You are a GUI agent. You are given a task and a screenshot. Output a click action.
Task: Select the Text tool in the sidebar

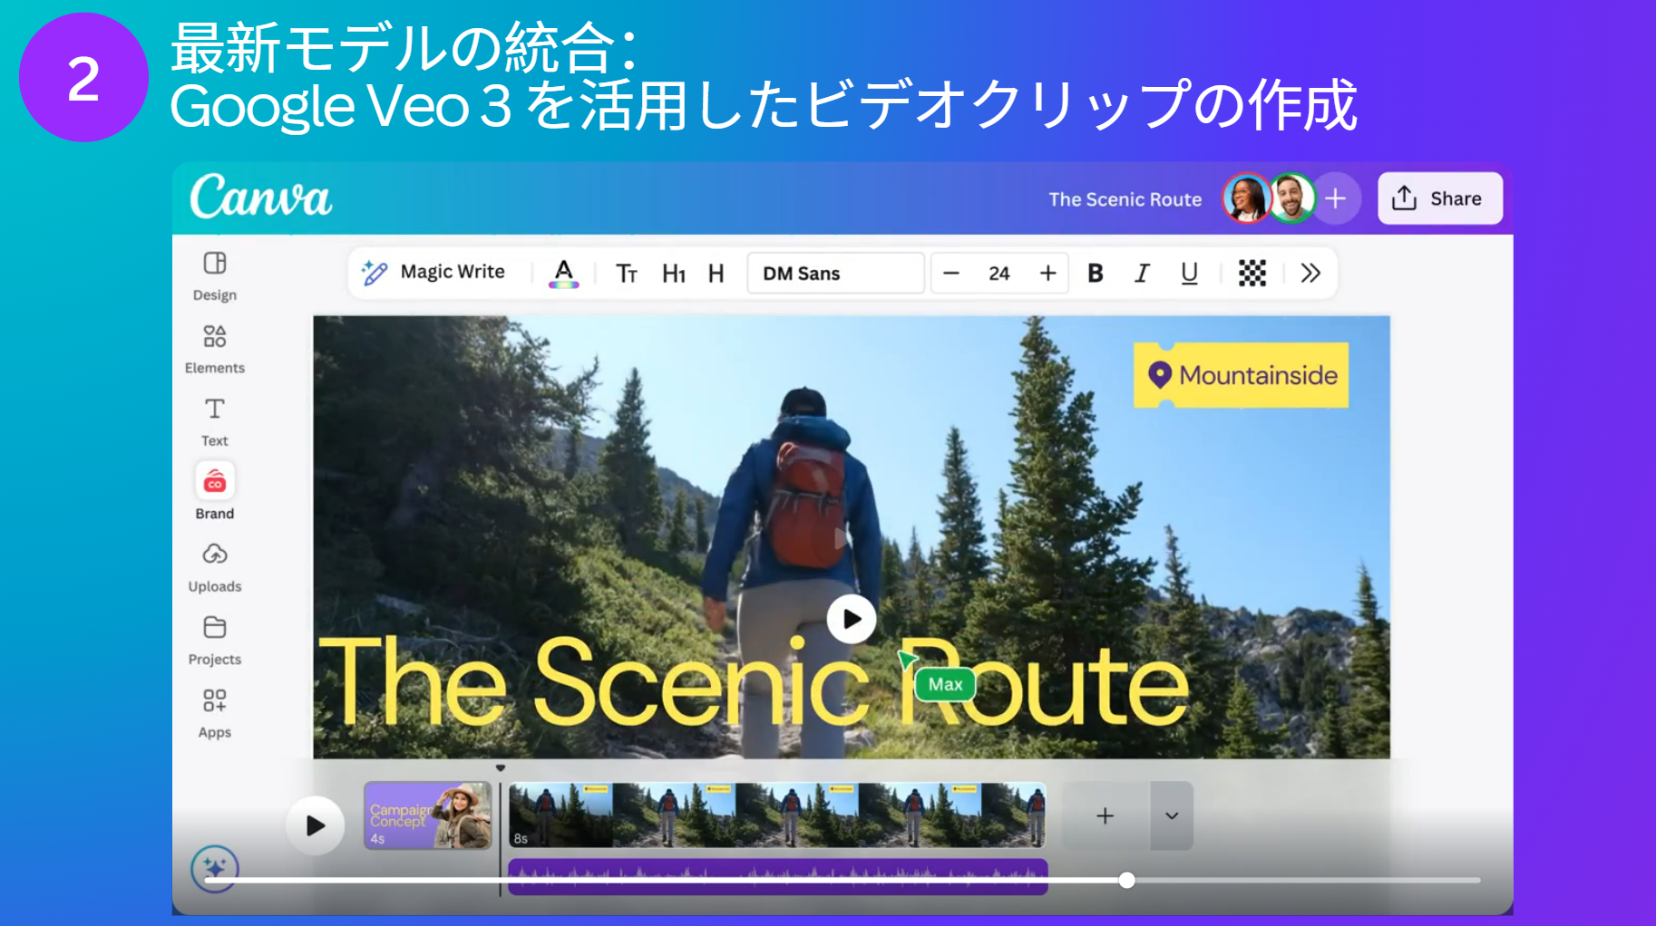214,420
